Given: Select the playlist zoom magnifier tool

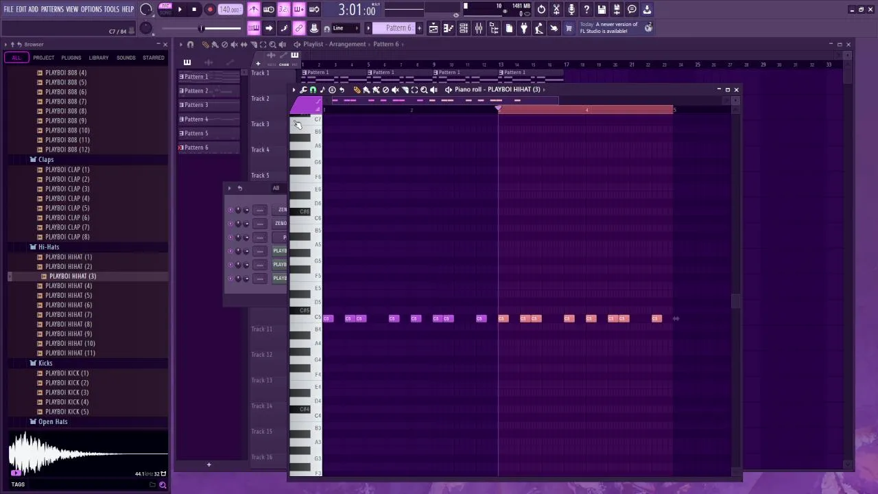Looking at the screenshot, I should tap(272, 45).
